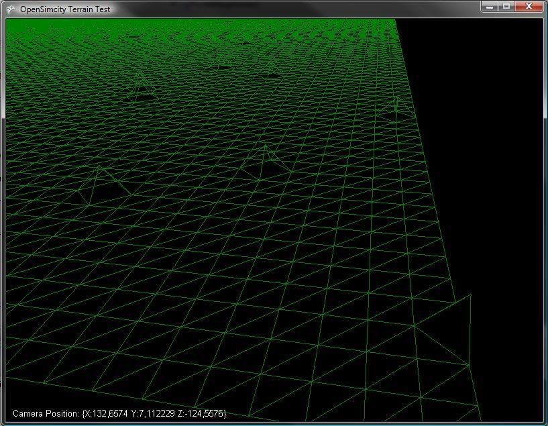Maximize the OpenSimcity Terrain Test window
548x426 pixels.
(x=506, y=7)
